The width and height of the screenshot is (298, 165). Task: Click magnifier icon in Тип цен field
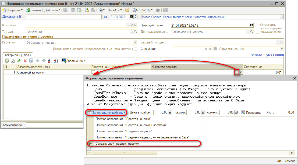tap(135, 32)
